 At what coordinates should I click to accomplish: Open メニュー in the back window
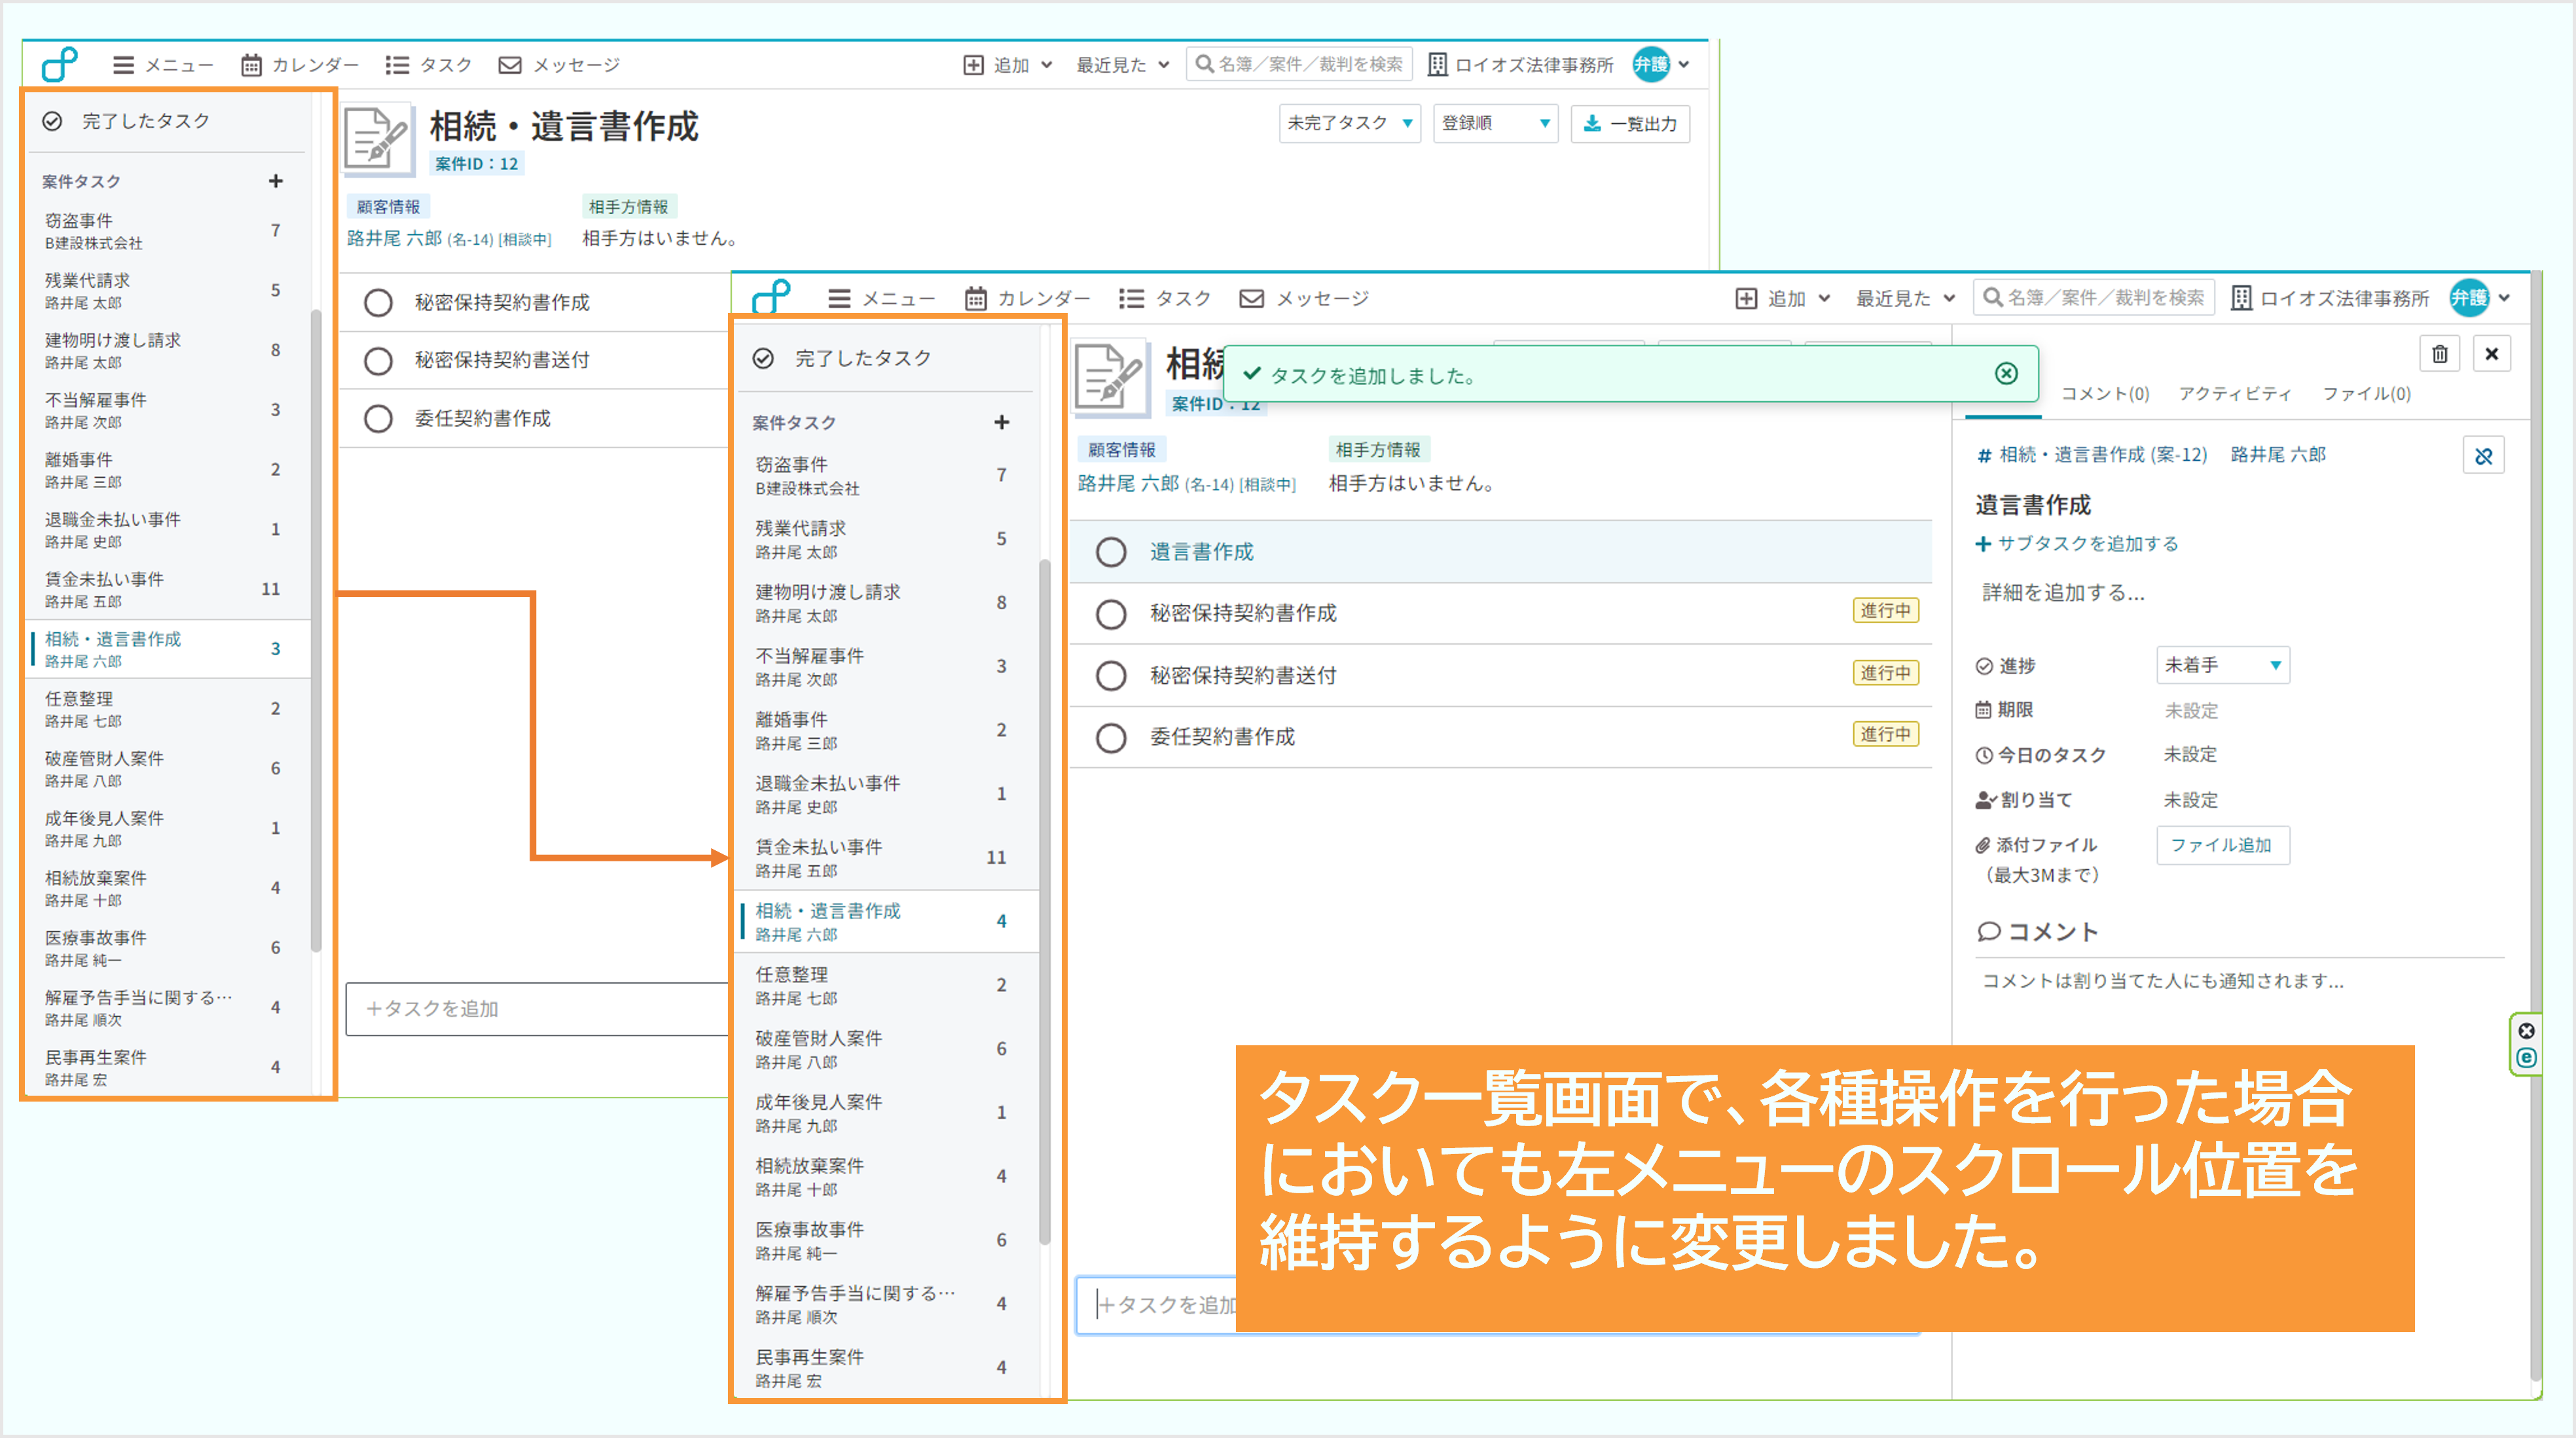tap(163, 65)
